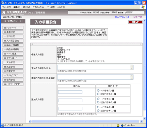Open 売上管理 in the sidebar

(x=13, y=67)
